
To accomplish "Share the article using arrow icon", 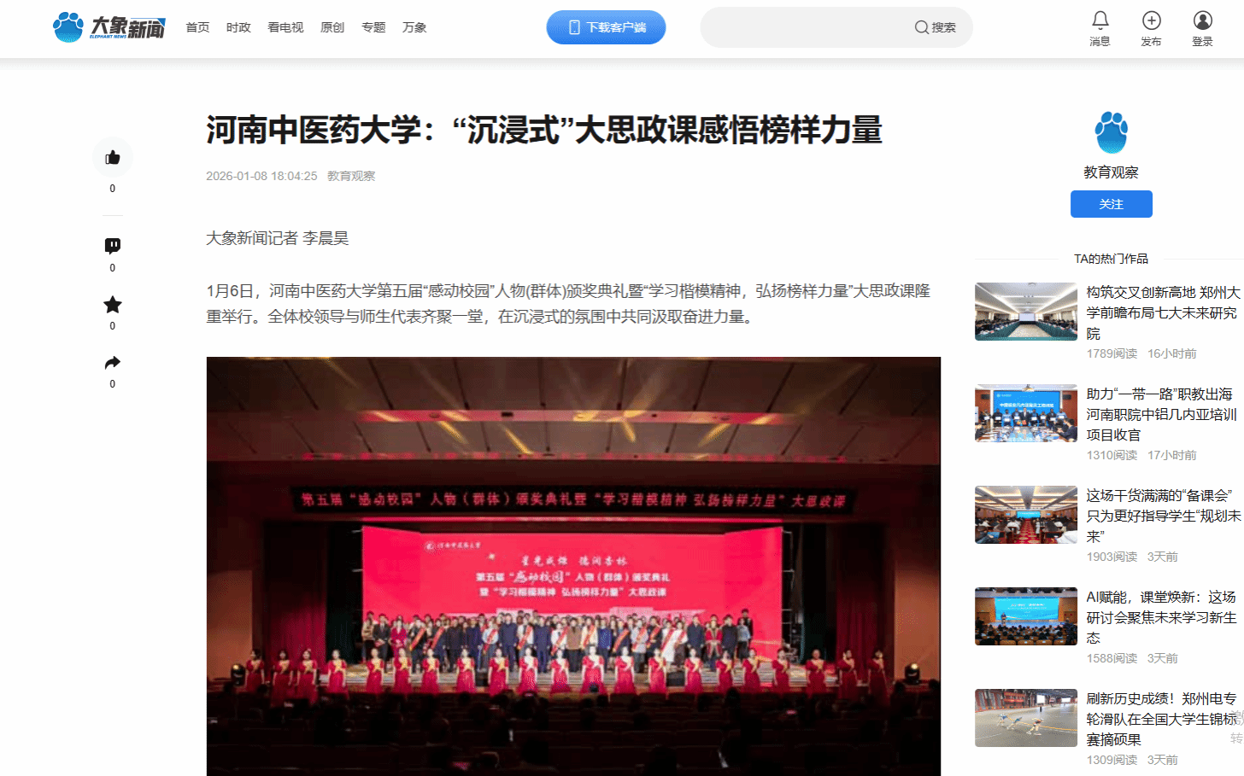I will pos(113,363).
